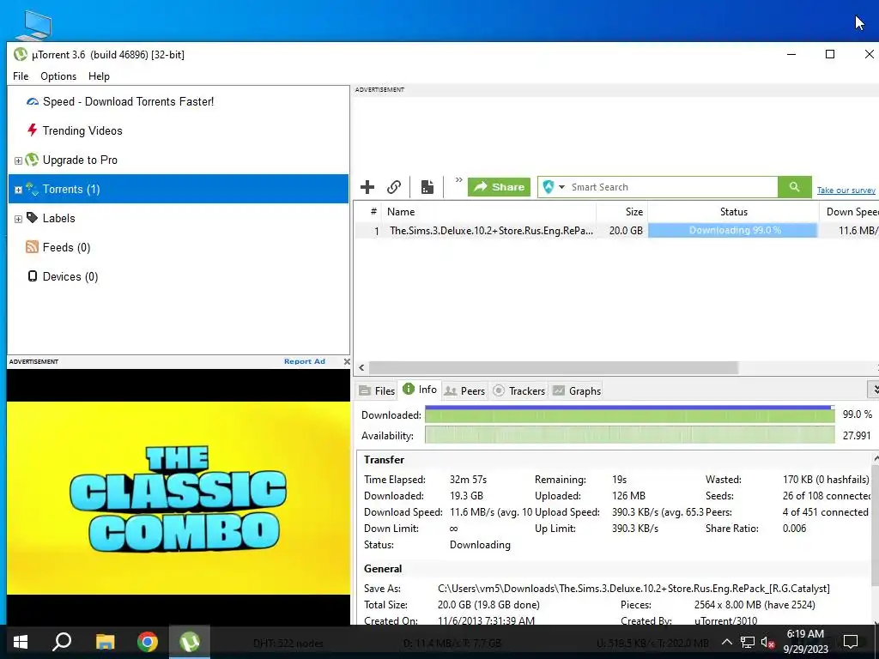Click the Devices phone icon
Image resolution: width=879 pixels, height=659 pixels.
point(33,276)
